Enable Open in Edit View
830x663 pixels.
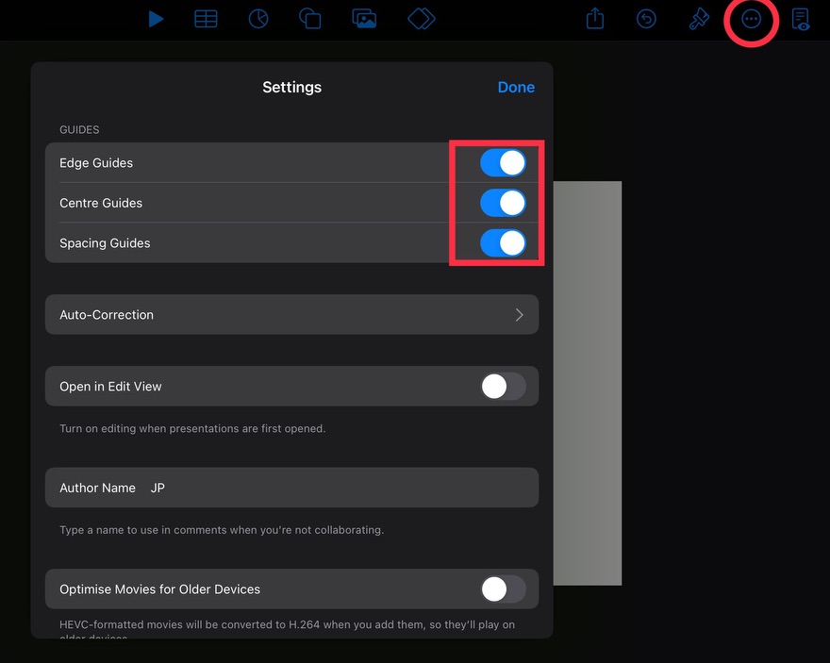pyautogui.click(x=503, y=387)
